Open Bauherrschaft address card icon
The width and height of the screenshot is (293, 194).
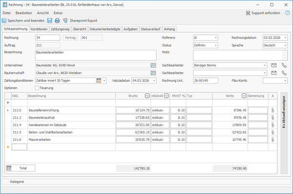coord(153,73)
